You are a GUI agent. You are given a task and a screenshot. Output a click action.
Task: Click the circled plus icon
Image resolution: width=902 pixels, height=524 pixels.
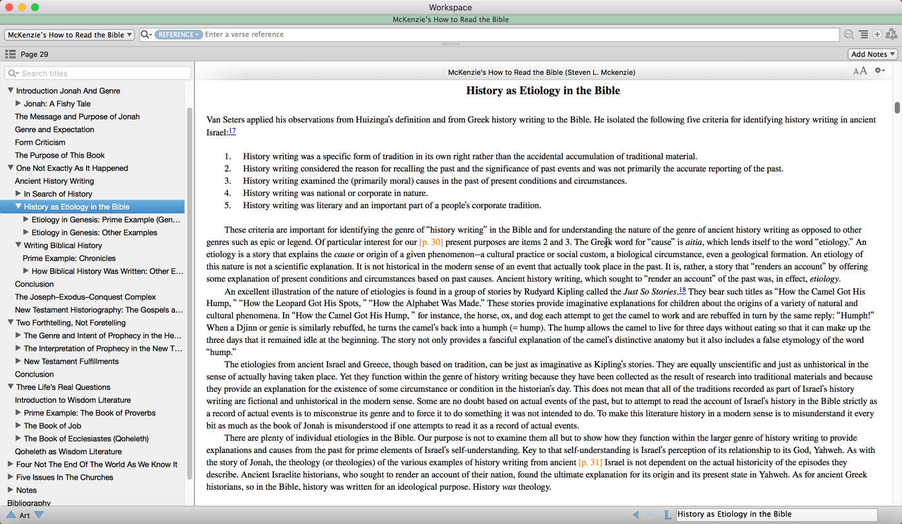[x=877, y=35]
